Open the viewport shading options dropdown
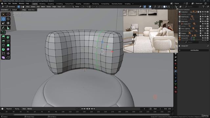This screenshot has width=210, height=118. tap(171, 7)
